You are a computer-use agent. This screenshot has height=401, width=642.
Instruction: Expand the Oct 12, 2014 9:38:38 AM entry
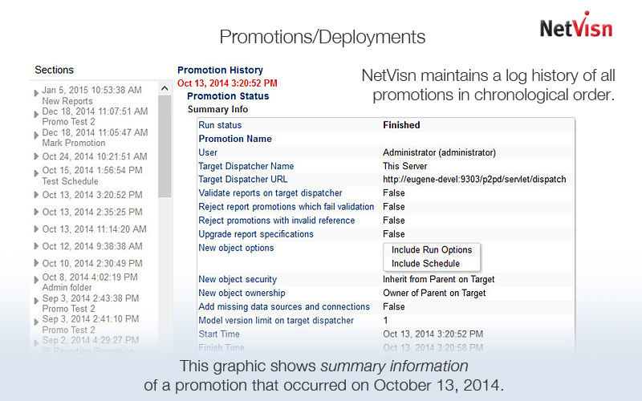[36, 247]
